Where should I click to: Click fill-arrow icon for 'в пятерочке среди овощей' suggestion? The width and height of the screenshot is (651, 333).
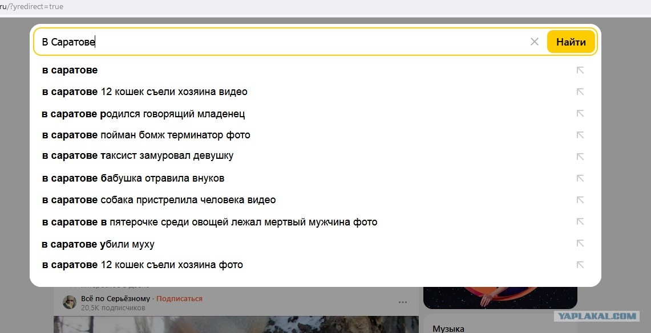point(580,221)
